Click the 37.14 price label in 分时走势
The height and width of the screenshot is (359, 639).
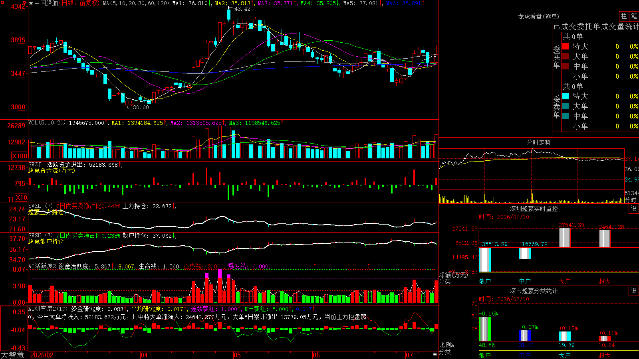632,159
